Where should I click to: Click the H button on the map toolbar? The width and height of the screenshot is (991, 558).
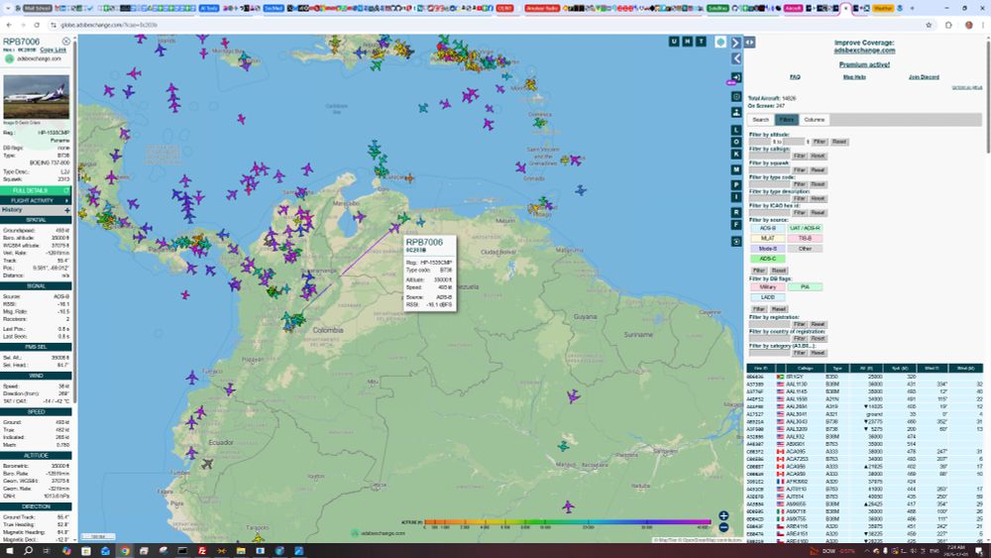click(688, 42)
